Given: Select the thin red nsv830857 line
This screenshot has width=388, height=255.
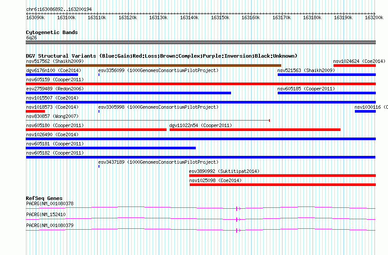Looking at the screenshot, I should click(148, 121).
